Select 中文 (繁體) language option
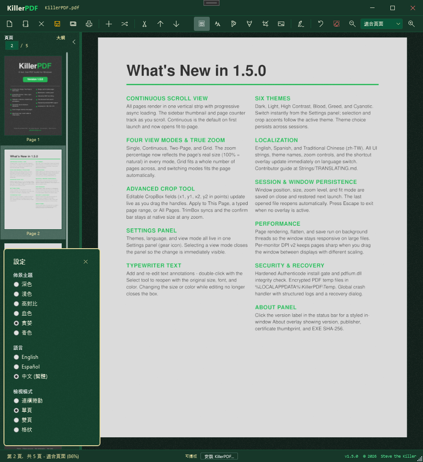This screenshot has height=462, width=423. click(x=30, y=376)
